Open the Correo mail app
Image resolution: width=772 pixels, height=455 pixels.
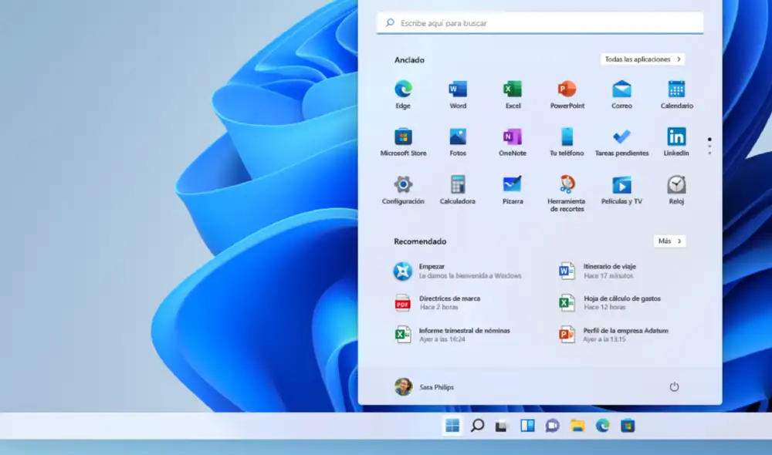(x=621, y=91)
